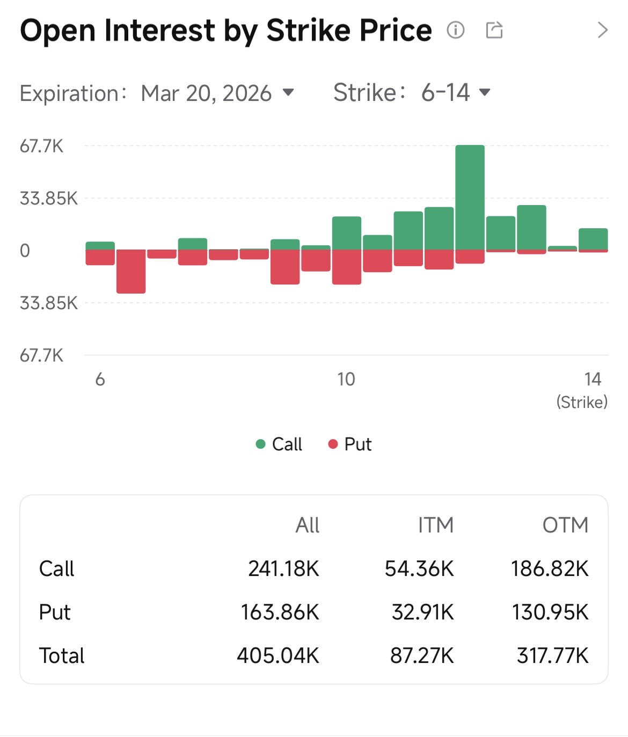628x737 pixels.
Task: Tap the share icon next to title
Action: pos(494,30)
